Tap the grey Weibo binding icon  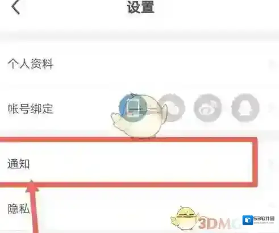[x=208, y=107]
